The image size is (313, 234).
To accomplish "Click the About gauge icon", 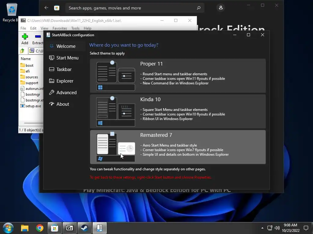I will 51,104.
